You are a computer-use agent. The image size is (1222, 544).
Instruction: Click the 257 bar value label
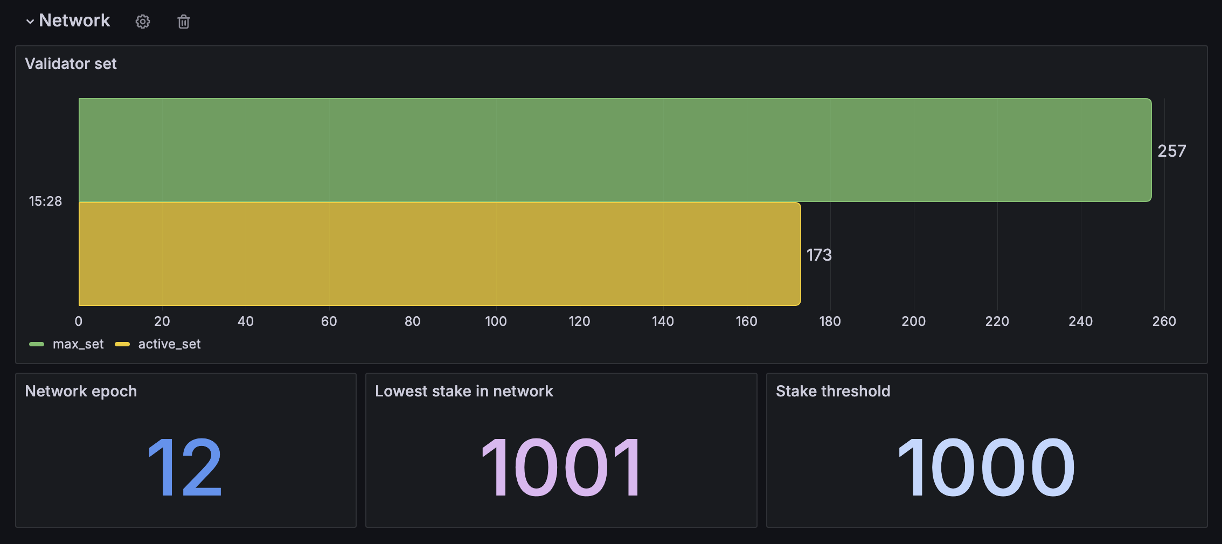(x=1172, y=151)
